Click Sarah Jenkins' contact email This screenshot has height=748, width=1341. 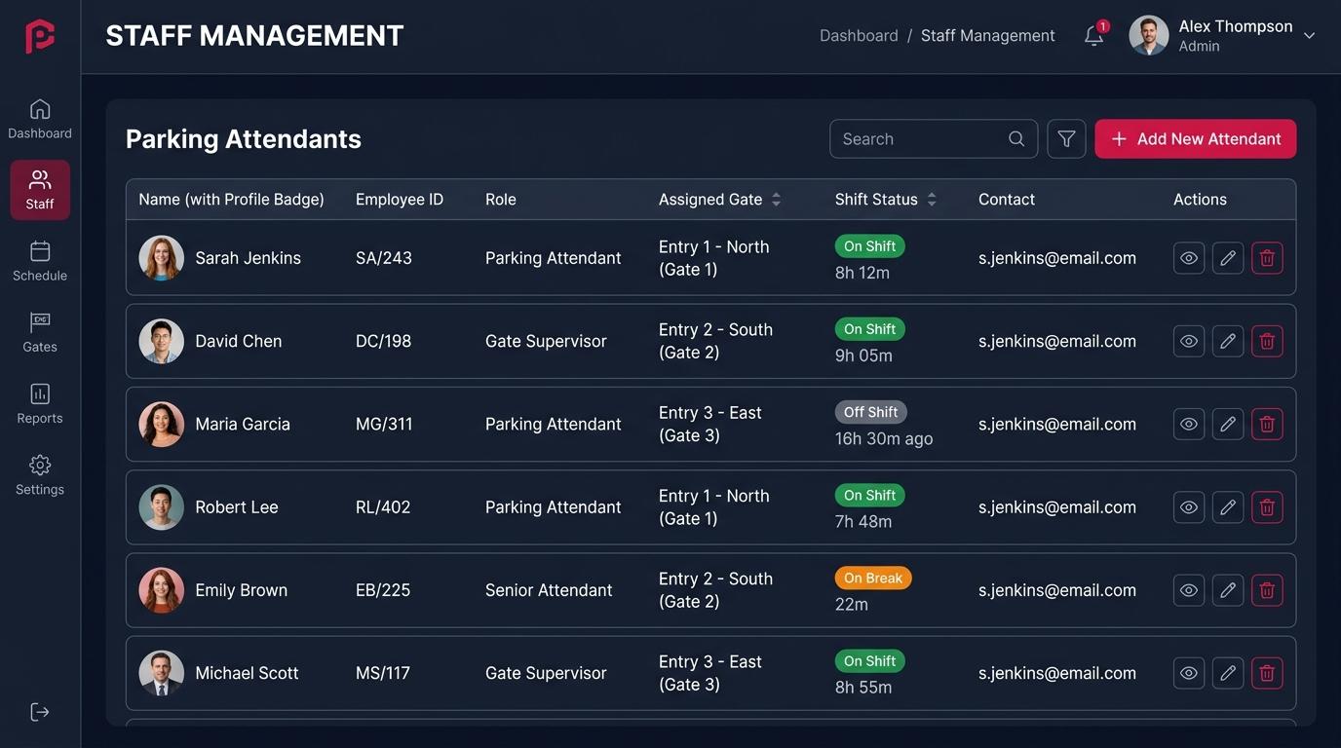click(x=1057, y=258)
